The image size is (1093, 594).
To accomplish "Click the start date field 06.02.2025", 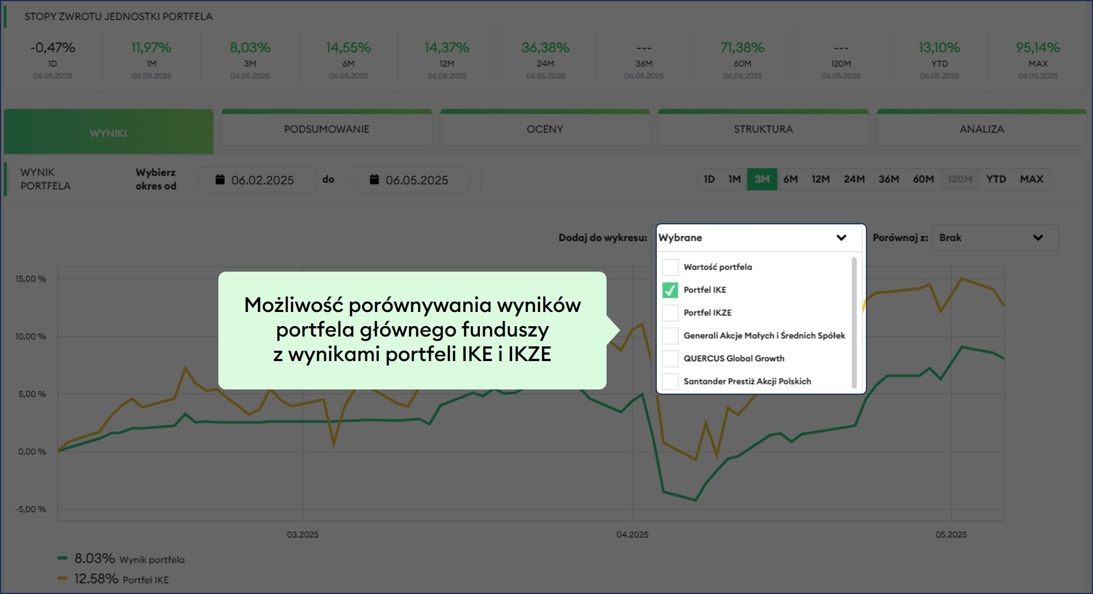I will pos(262,180).
